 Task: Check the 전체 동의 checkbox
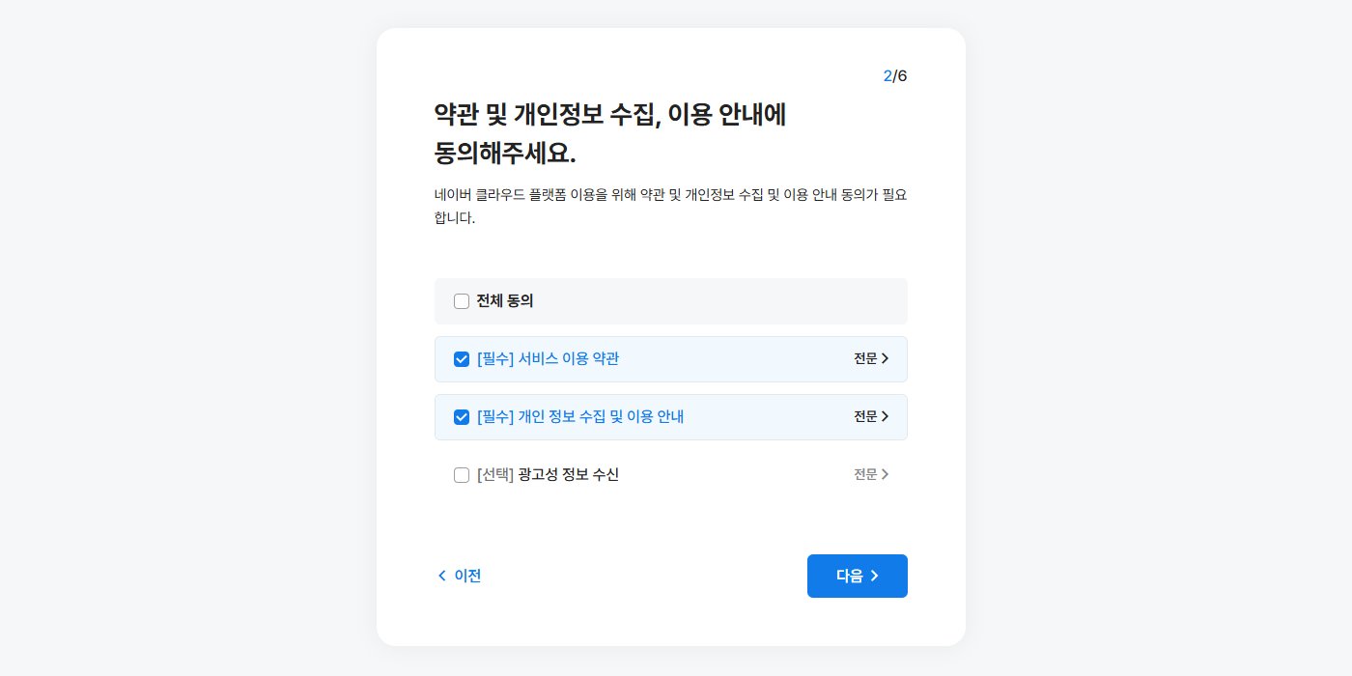point(462,301)
